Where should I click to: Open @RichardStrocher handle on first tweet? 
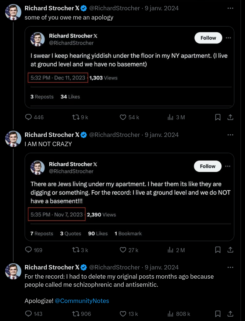pyautogui.click(x=114, y=8)
